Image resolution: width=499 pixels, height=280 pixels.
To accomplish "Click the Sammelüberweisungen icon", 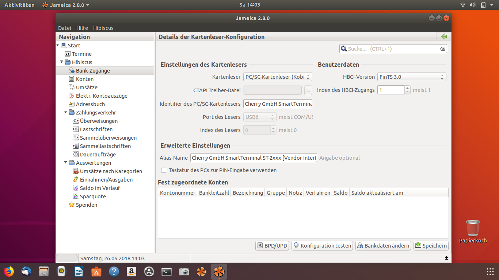I will click(76, 138).
